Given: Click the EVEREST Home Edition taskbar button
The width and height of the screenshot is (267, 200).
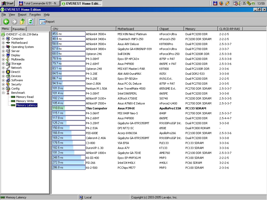Looking at the screenshot, I should (x=81, y=3).
